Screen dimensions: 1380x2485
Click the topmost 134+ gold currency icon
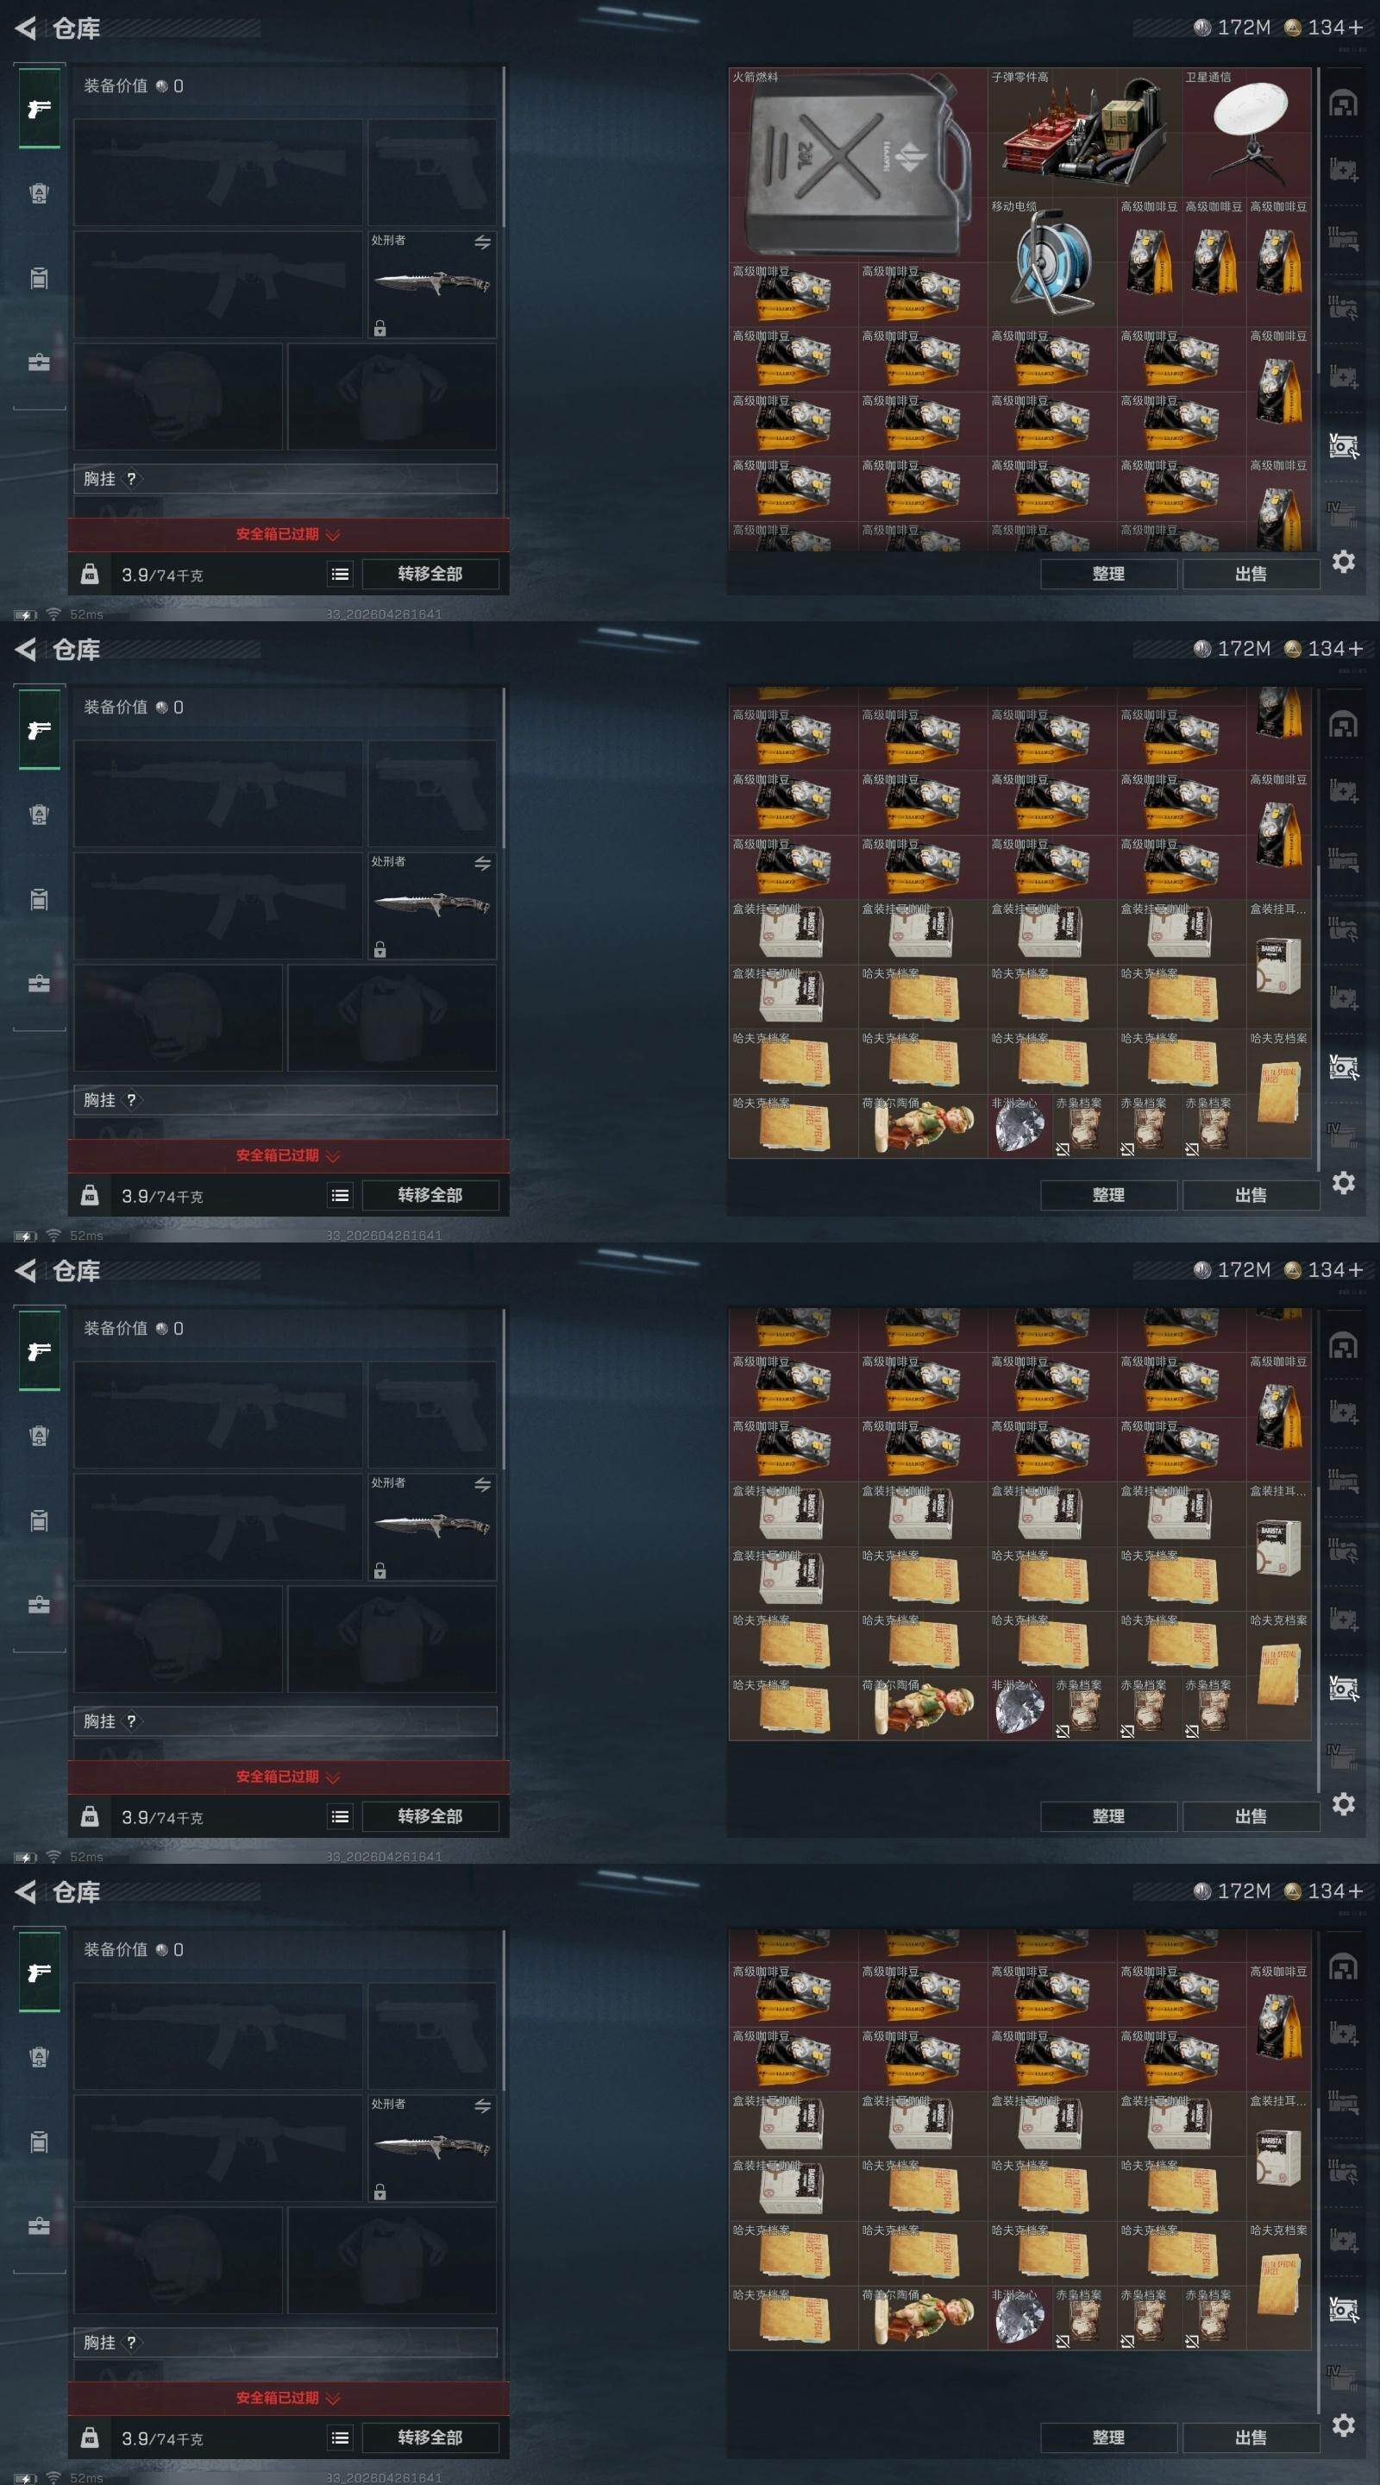[x=1293, y=28]
